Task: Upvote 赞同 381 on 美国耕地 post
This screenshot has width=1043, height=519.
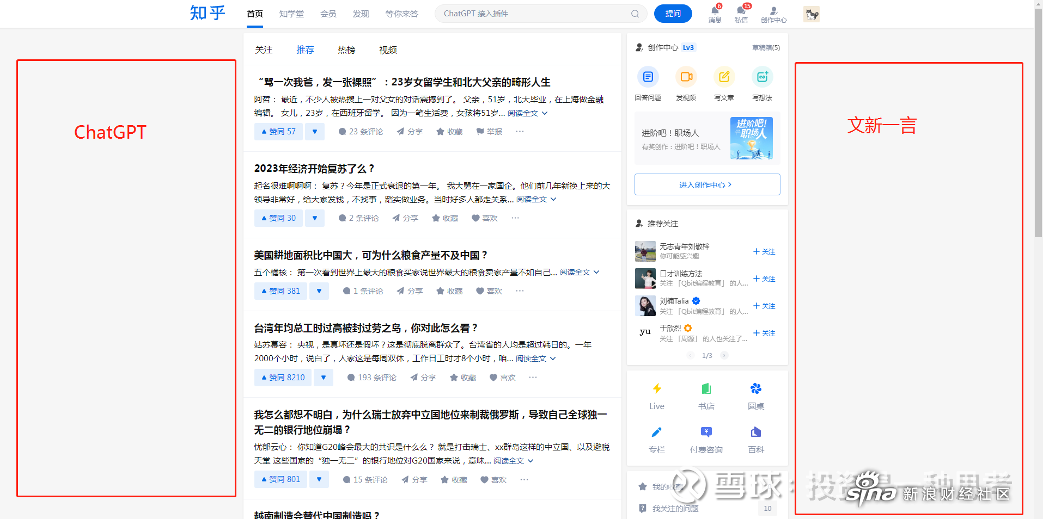Action: point(280,291)
